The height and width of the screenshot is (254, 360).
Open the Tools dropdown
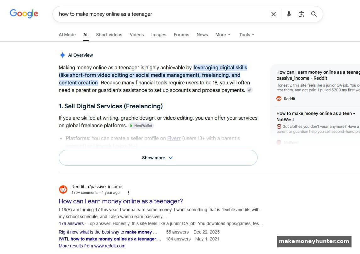[x=246, y=35]
